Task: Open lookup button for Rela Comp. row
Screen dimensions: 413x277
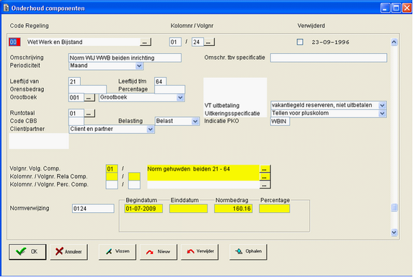Action: point(265,177)
